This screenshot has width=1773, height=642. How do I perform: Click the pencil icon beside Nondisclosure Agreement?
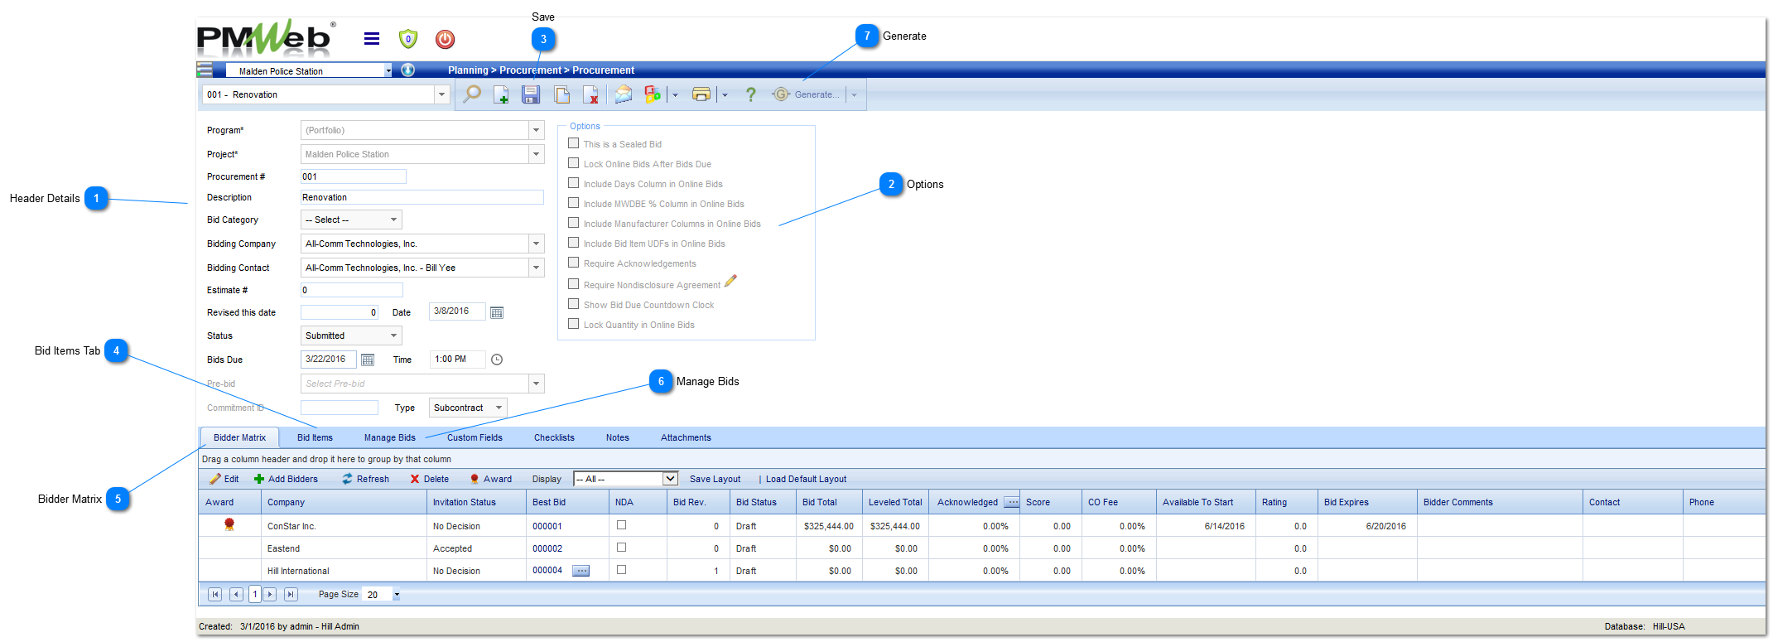click(x=730, y=282)
